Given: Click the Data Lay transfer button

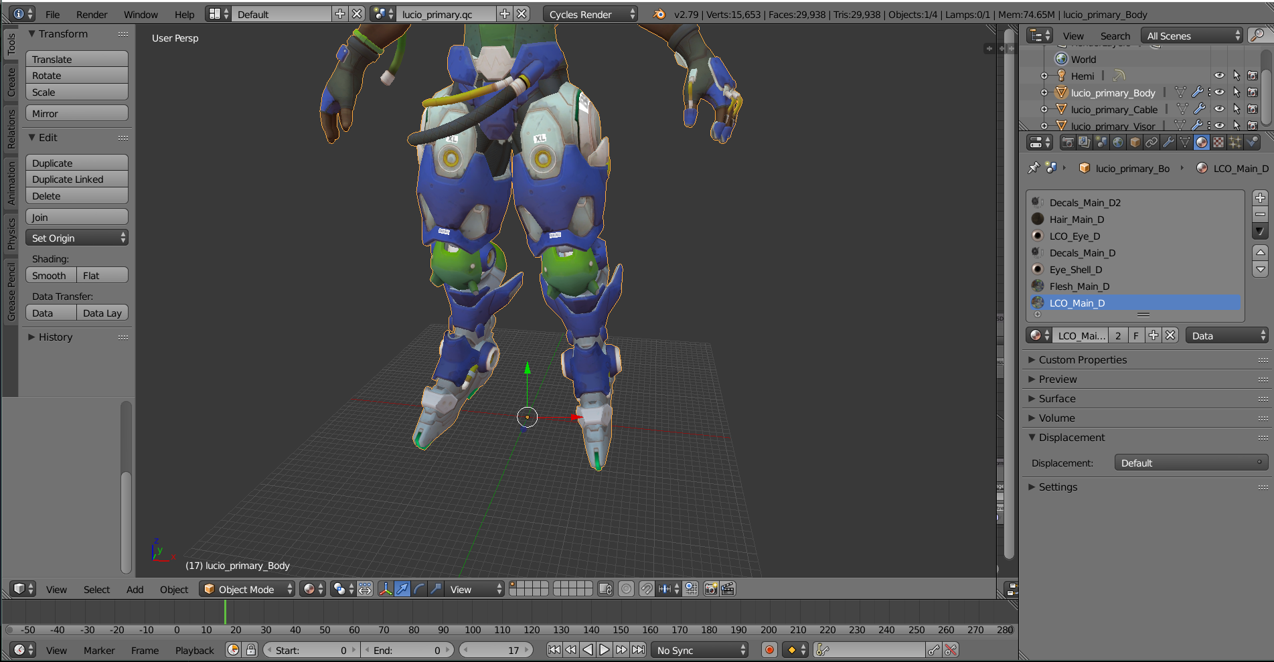Looking at the screenshot, I should point(102,313).
